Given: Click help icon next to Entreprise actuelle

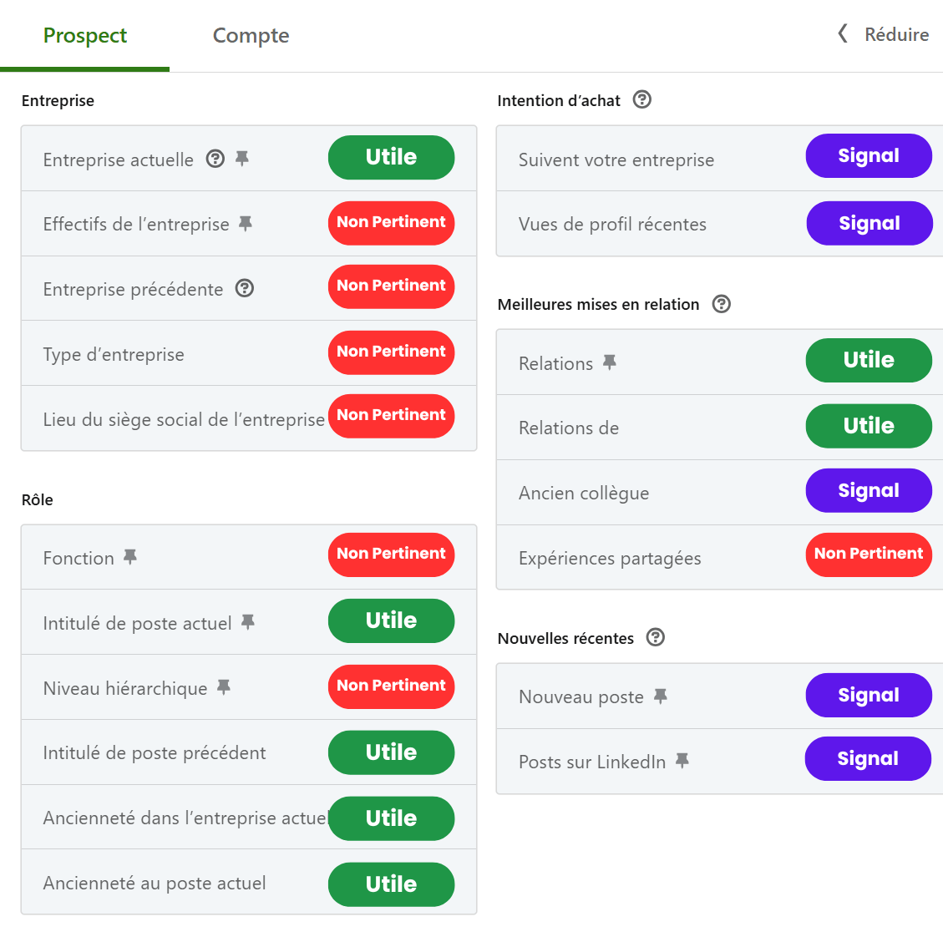Looking at the screenshot, I should 215,159.
